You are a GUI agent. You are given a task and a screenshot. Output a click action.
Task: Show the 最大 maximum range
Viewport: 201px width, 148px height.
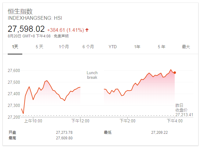(x=186, y=47)
